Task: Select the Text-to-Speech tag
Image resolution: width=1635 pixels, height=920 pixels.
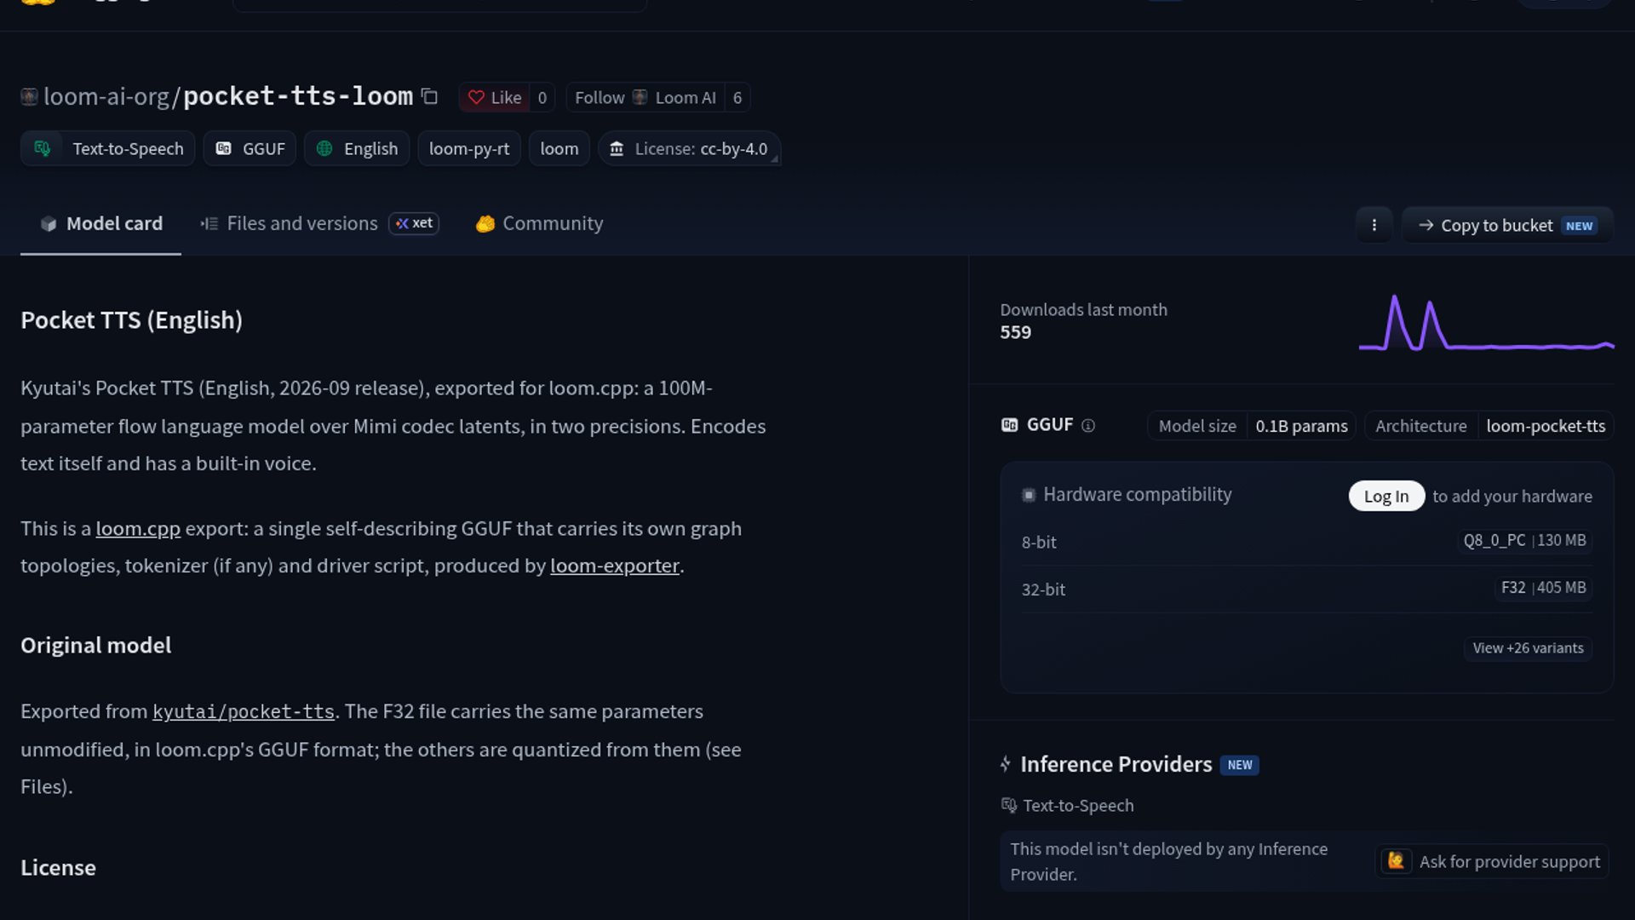Action: tap(108, 148)
